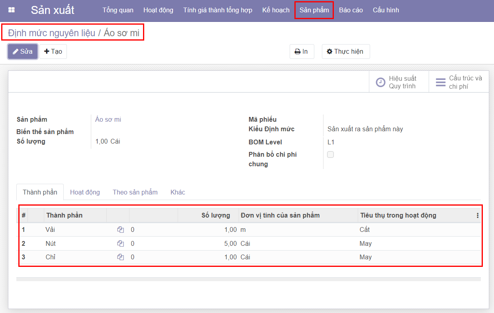Image resolution: width=494 pixels, height=313 pixels.
Task: Click the copy icon in Nút row
Action: click(x=120, y=243)
